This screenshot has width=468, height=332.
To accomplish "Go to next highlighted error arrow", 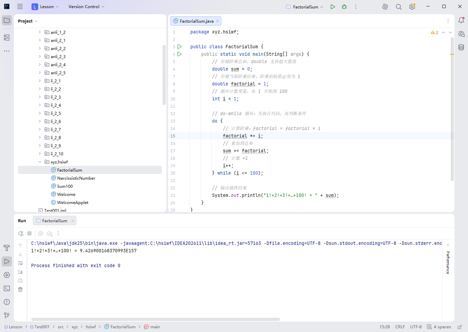I will pos(450,32).
